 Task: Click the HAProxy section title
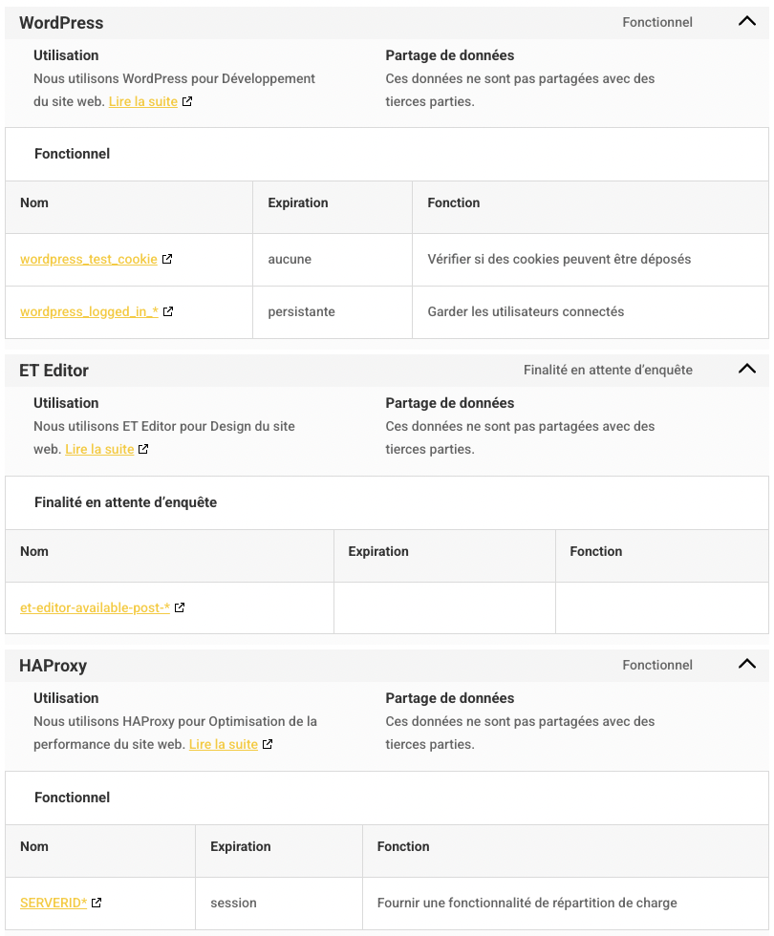[53, 666]
